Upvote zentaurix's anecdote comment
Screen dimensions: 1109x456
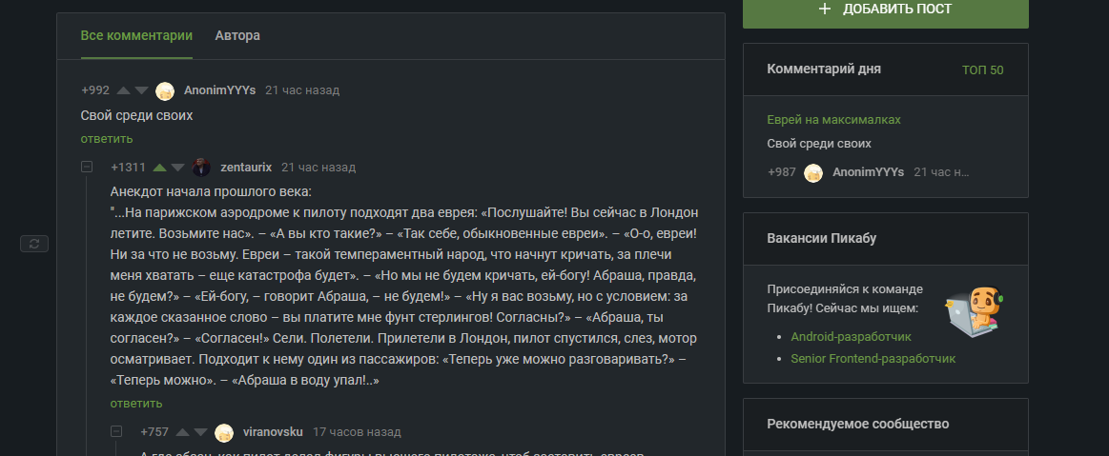tap(159, 168)
